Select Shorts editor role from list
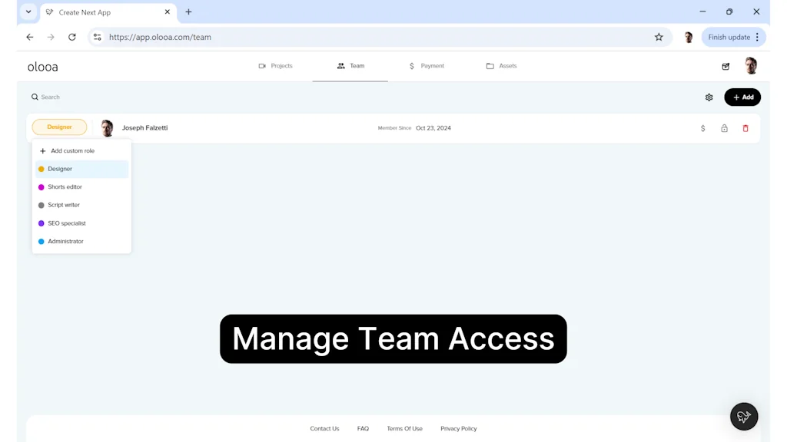787x442 pixels. click(65, 187)
